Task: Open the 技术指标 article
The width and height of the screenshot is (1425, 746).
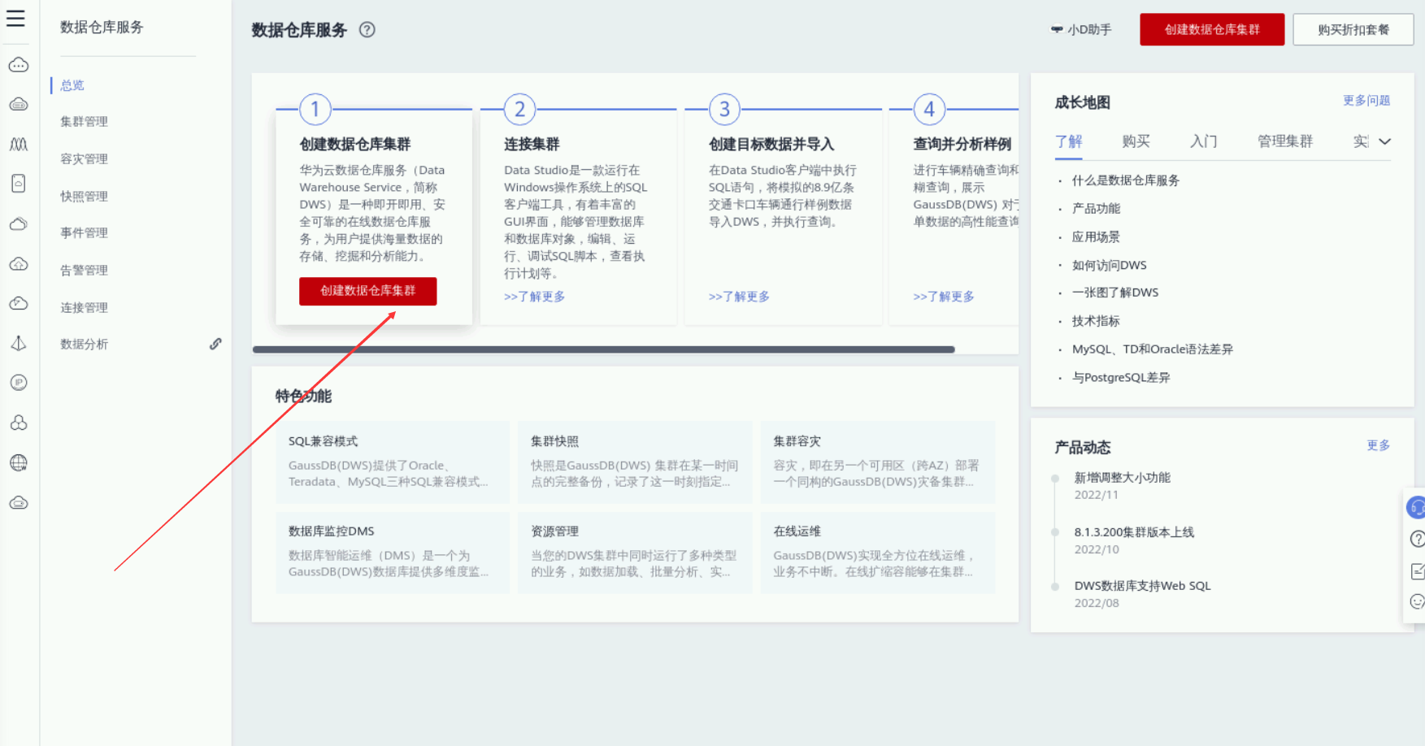Action: click(1096, 321)
